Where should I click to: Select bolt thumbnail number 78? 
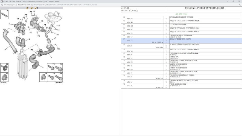click(59, 77)
